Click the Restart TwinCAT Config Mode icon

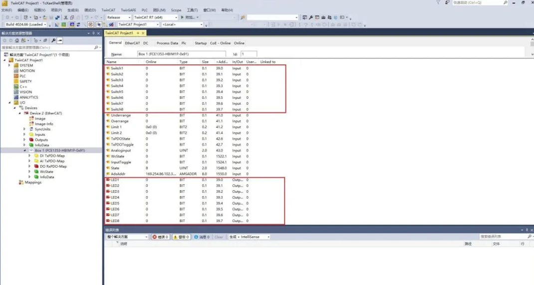click(x=72, y=24)
